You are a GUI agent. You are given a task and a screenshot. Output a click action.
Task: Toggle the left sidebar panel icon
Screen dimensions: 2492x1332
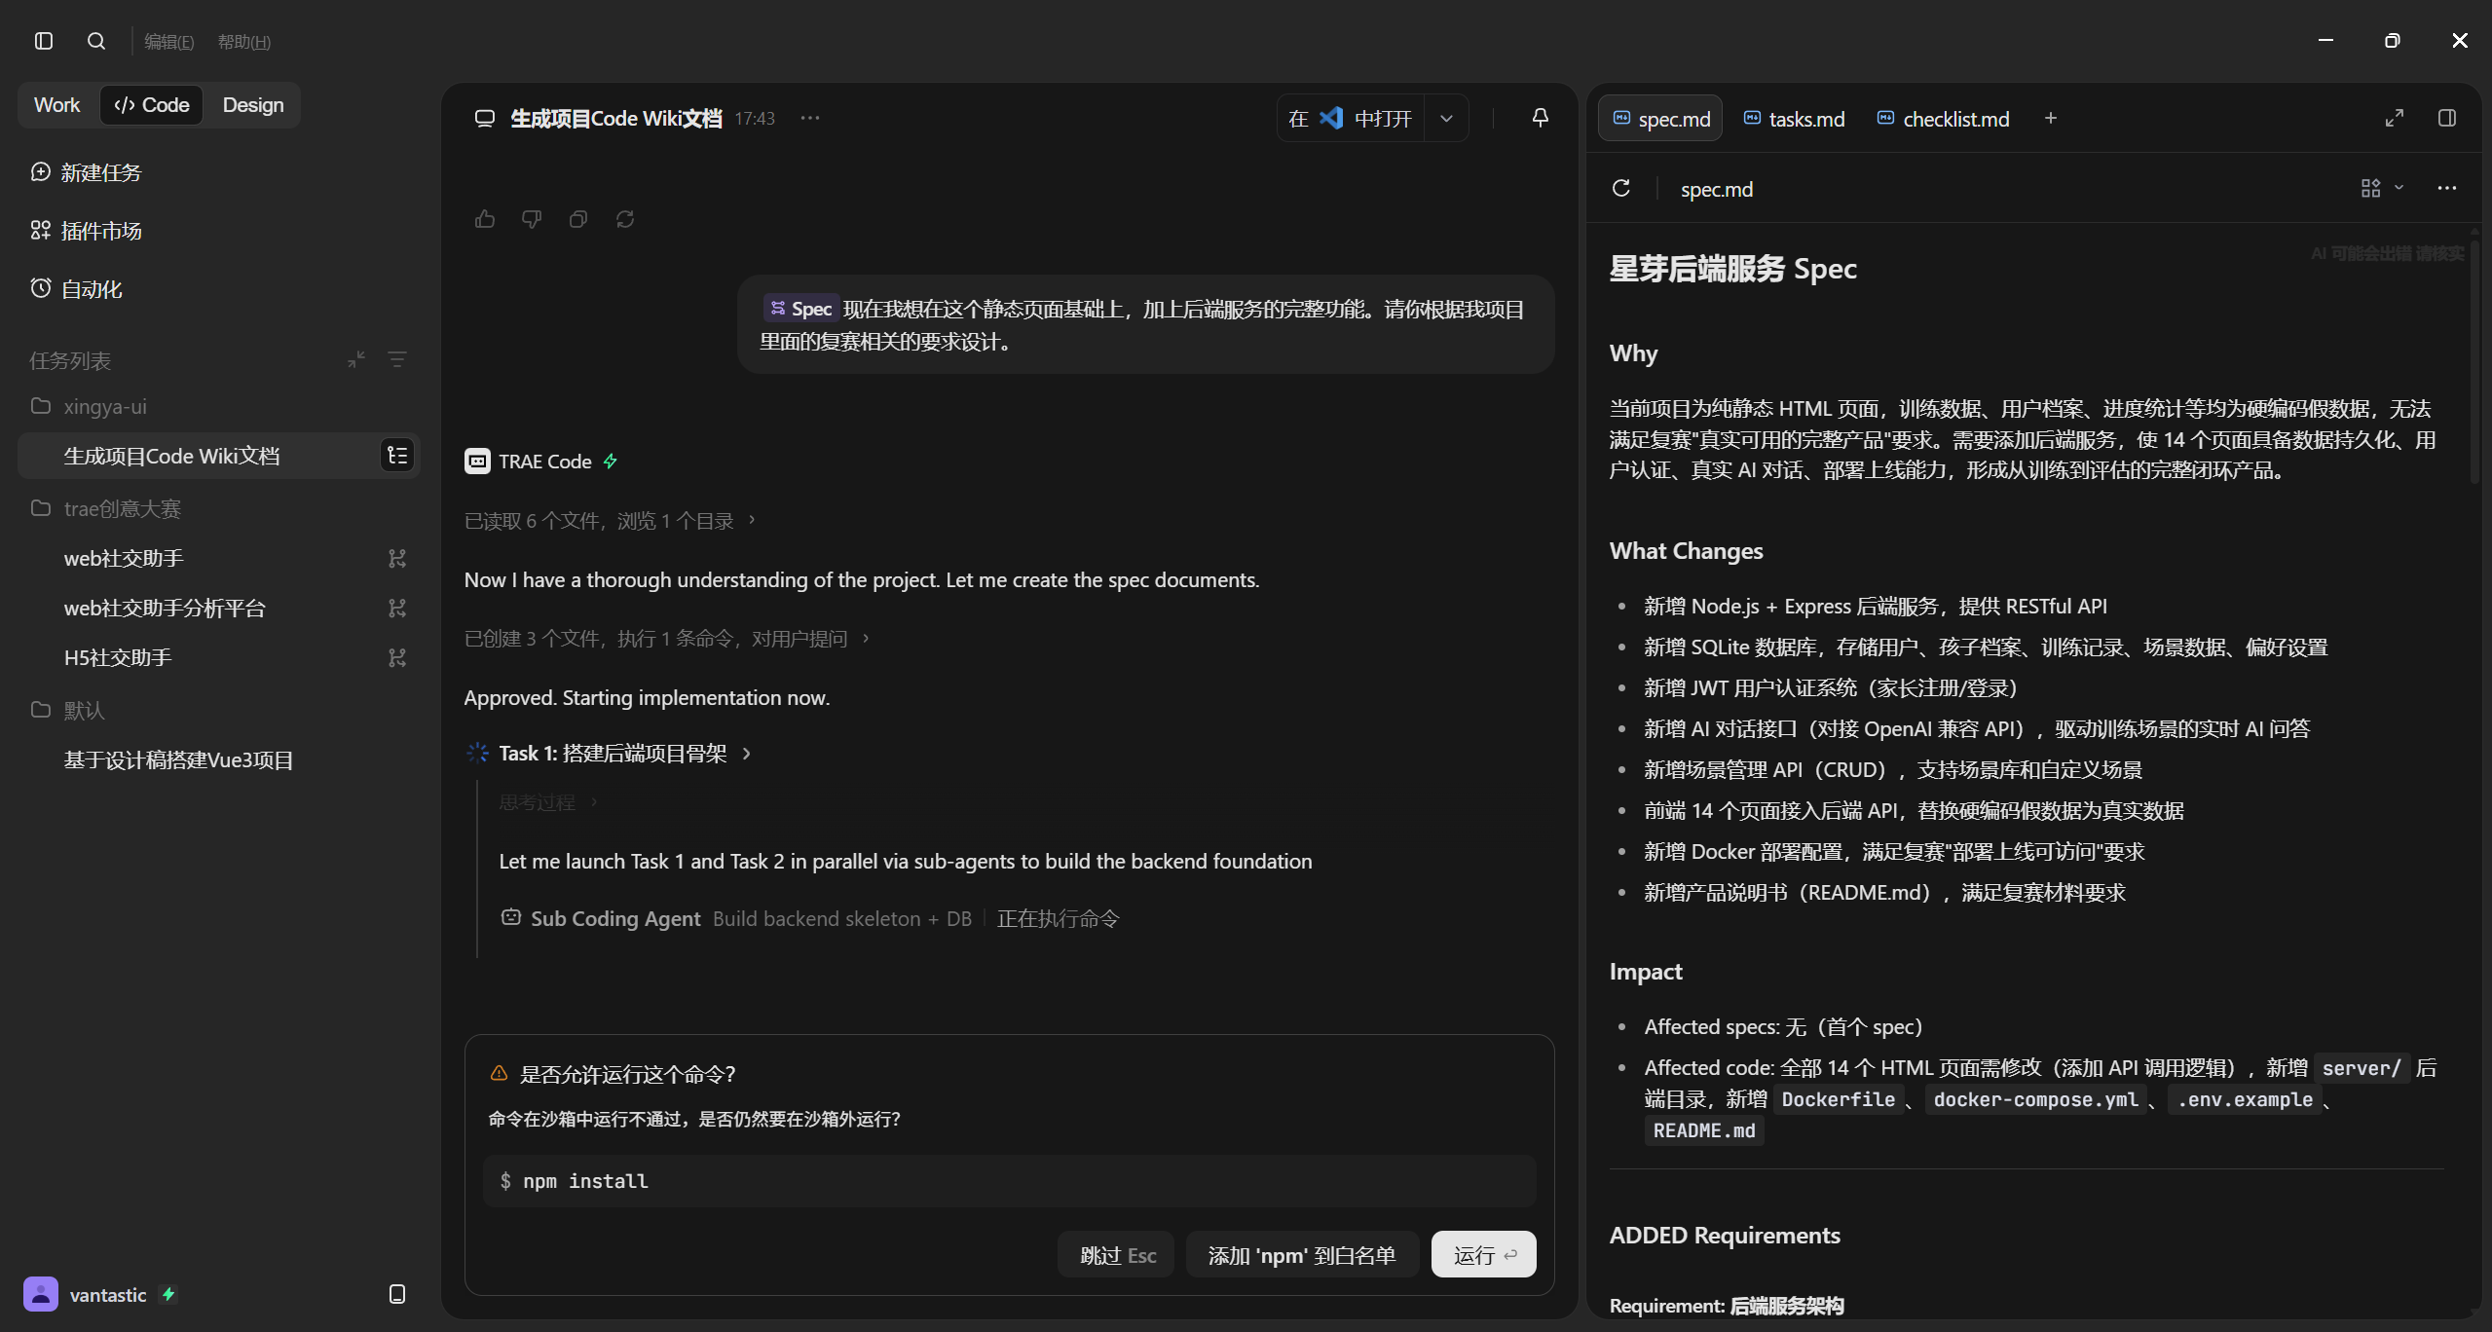coord(44,41)
